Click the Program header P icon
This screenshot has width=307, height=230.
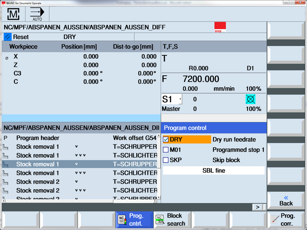6,138
